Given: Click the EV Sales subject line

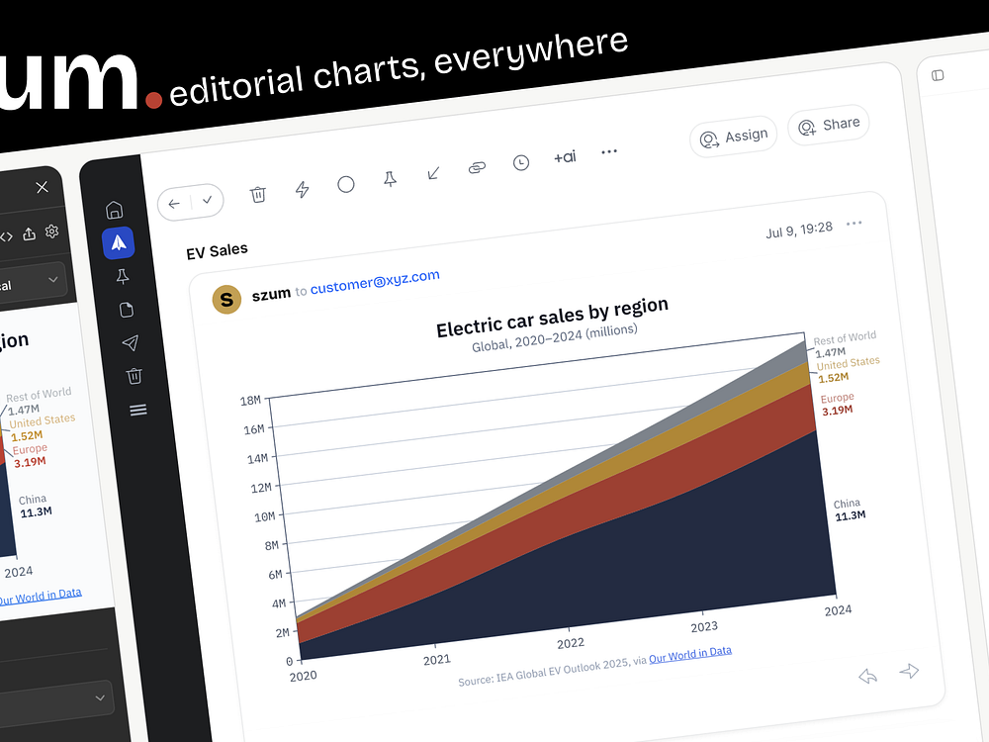Looking at the screenshot, I should (x=217, y=251).
